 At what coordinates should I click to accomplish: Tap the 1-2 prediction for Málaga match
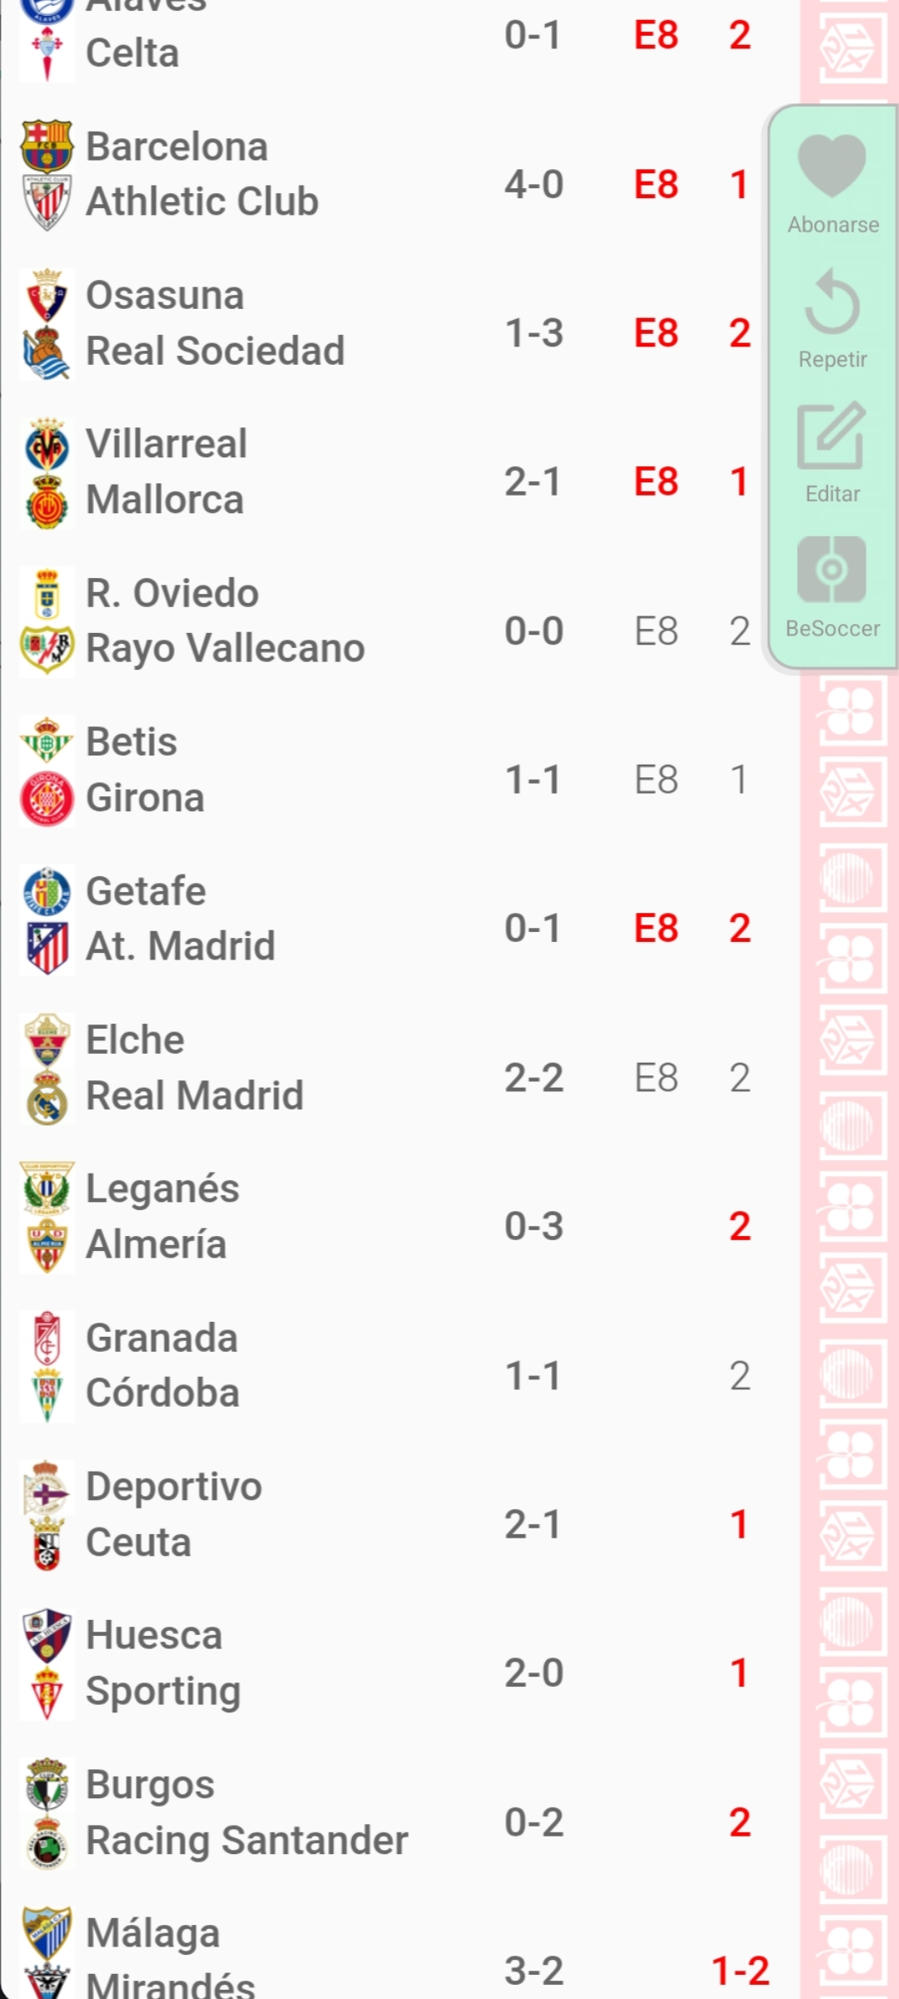pyautogui.click(x=740, y=1971)
